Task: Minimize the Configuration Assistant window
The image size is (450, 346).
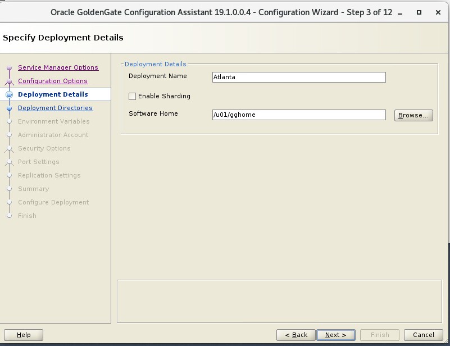Action: tap(400, 13)
